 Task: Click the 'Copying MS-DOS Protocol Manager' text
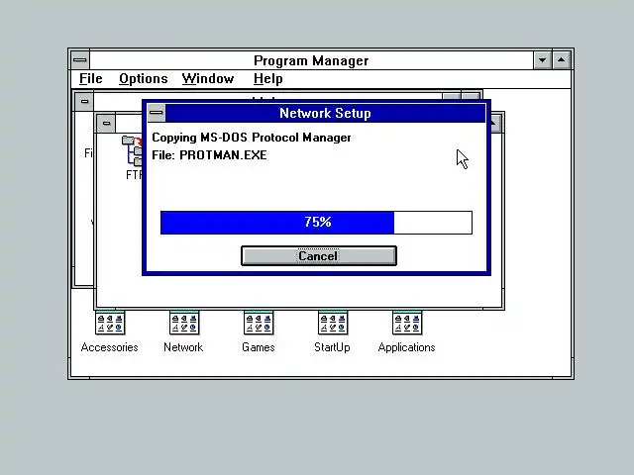tap(252, 138)
